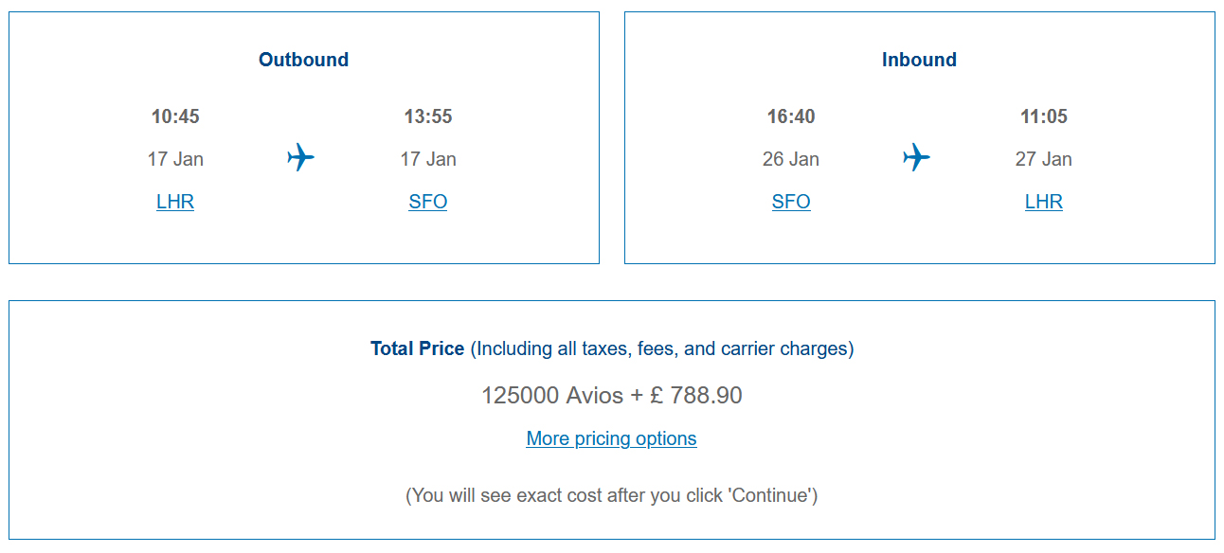Image resolution: width=1224 pixels, height=553 pixels.
Task: Open the LHR departure airport link under Outbound
Action: point(175,202)
